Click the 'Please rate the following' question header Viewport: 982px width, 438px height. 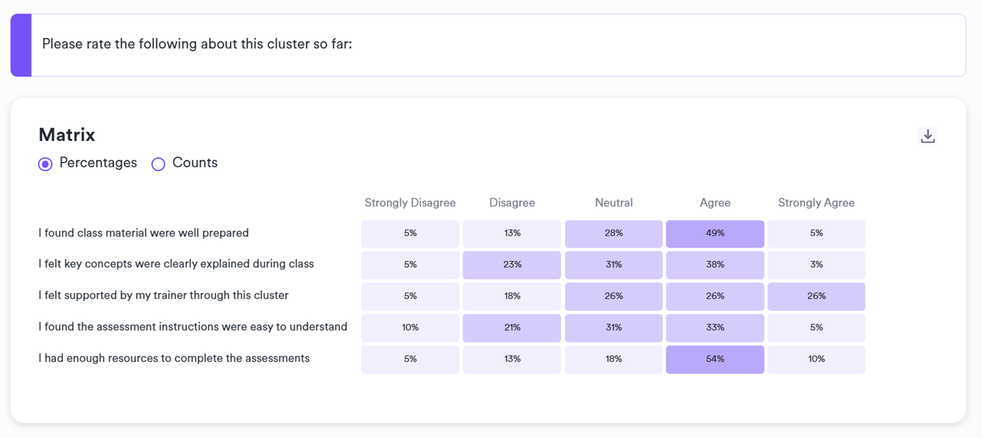pyautogui.click(x=196, y=44)
